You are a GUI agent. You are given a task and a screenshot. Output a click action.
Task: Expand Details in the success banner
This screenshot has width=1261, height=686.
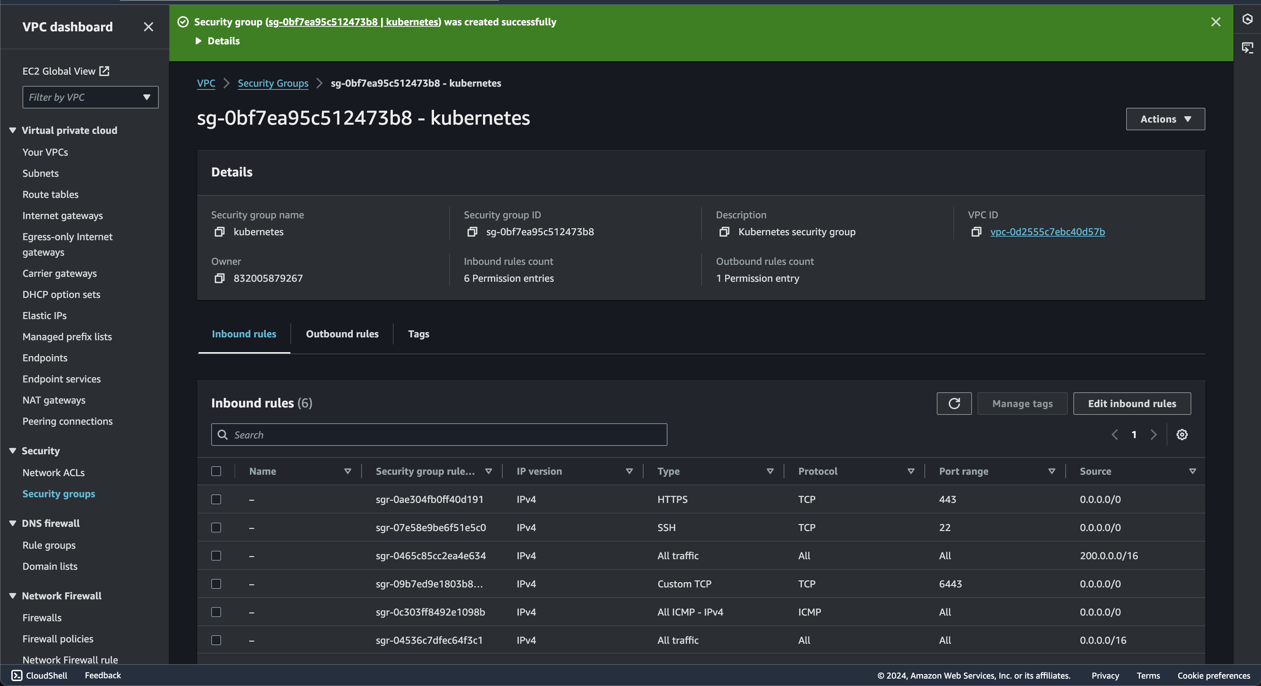coord(218,41)
